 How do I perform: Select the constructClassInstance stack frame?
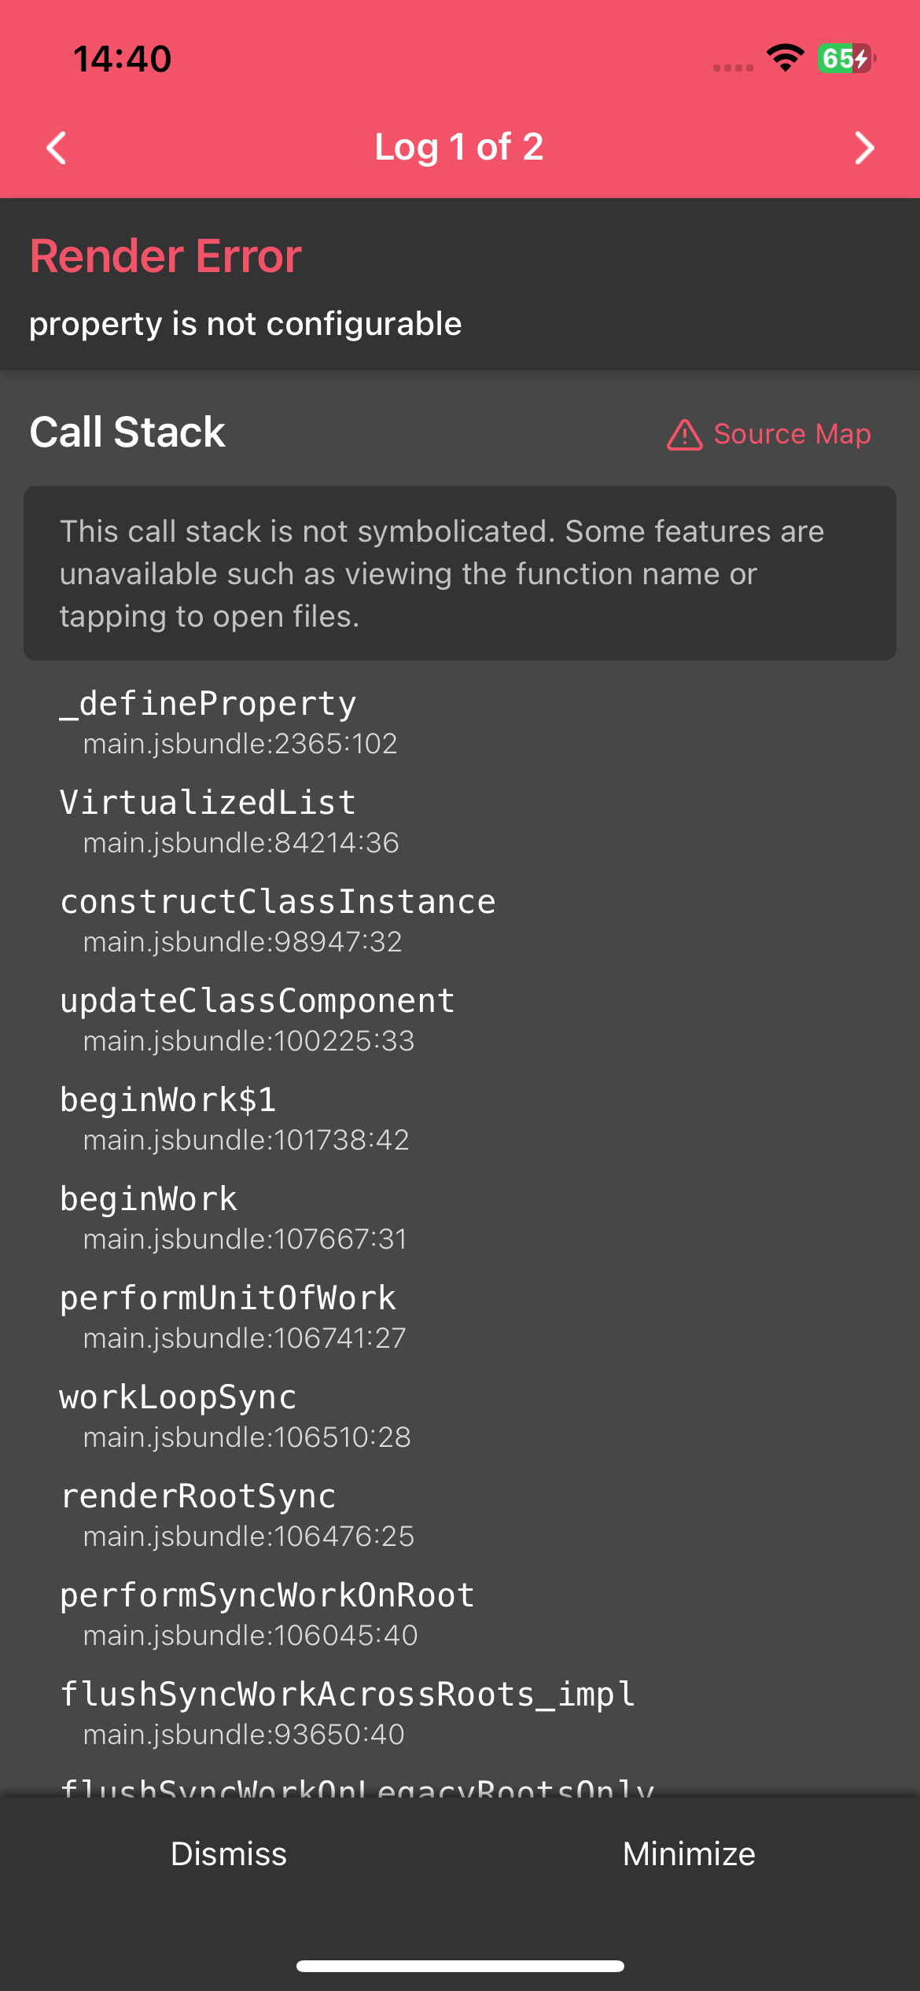click(460, 920)
